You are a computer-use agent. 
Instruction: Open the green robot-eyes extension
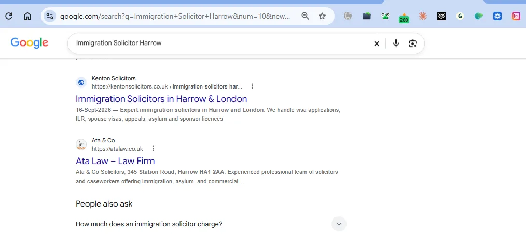385,16
